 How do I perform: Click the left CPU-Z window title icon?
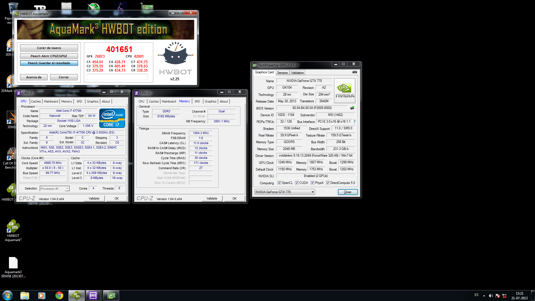click(x=19, y=93)
